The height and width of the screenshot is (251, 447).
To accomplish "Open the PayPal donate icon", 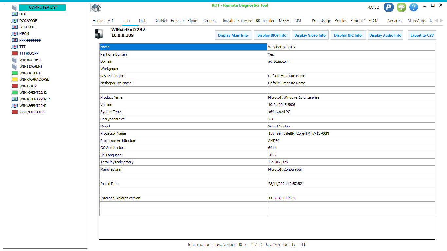I will (389, 7).
